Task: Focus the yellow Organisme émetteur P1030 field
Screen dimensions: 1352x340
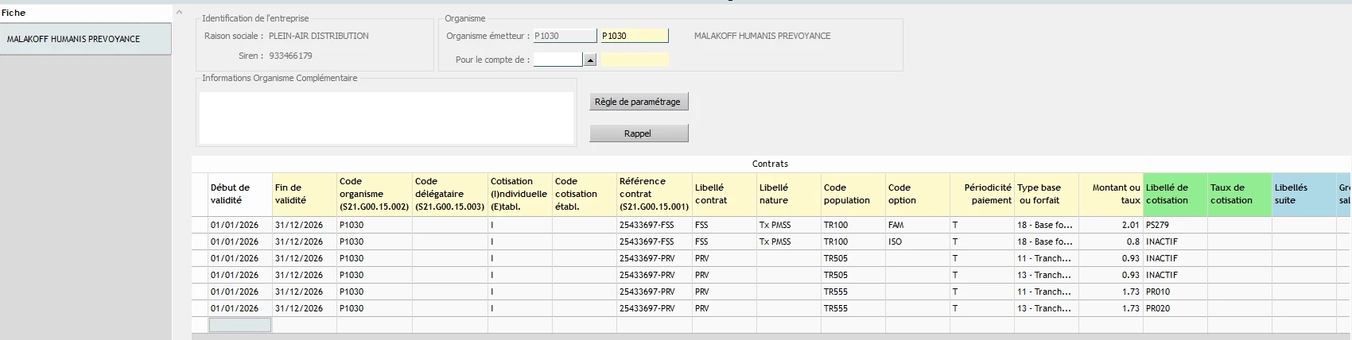Action: point(634,36)
